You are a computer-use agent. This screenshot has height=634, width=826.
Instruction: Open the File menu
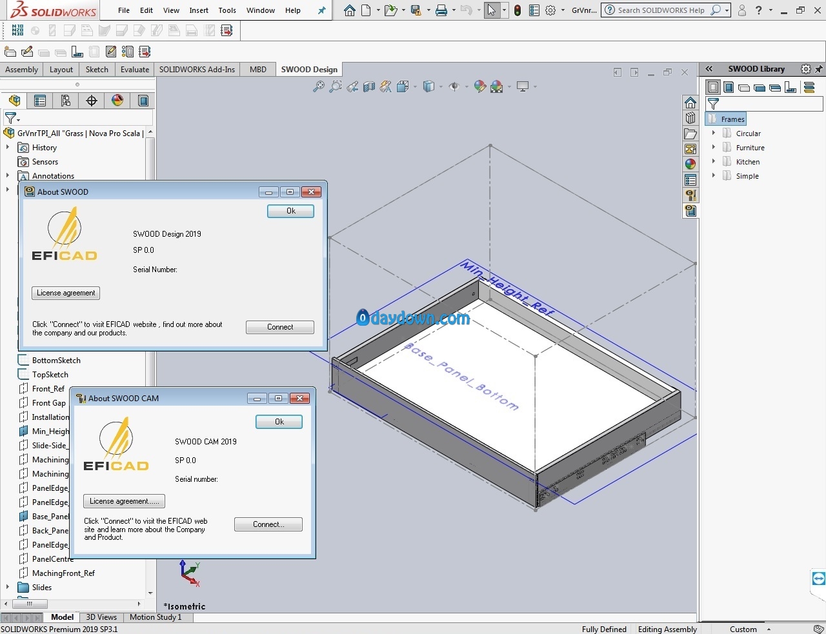[124, 10]
